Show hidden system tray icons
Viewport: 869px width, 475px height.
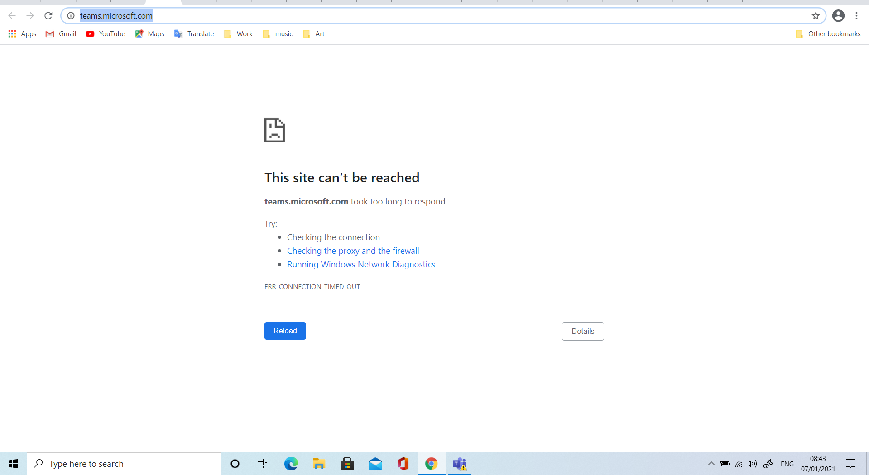click(x=711, y=464)
